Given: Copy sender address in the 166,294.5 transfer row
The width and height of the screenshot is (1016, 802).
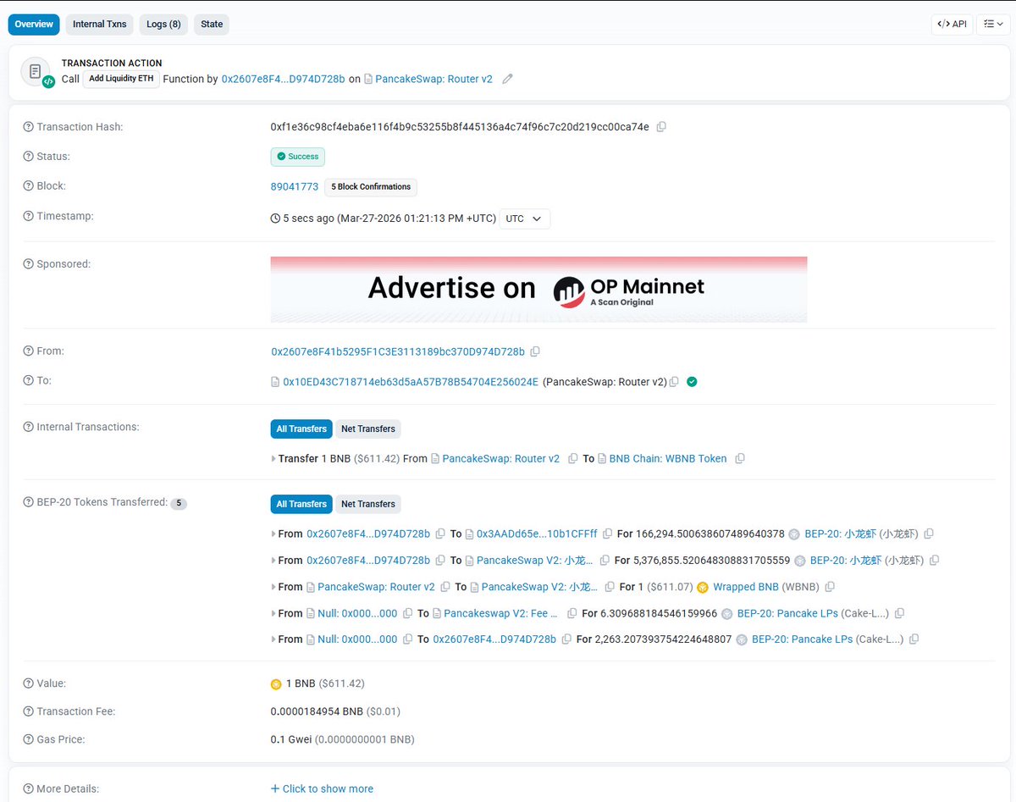Looking at the screenshot, I should 440,534.
